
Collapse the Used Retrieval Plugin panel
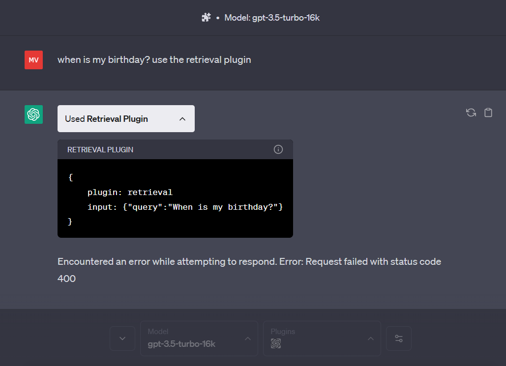pyautogui.click(x=182, y=118)
